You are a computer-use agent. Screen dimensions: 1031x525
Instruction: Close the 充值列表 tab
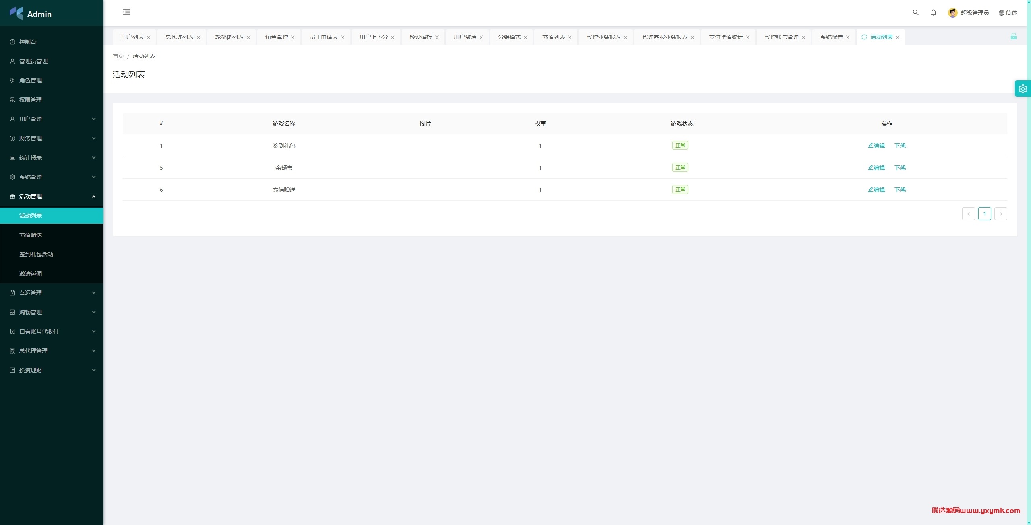pos(570,37)
